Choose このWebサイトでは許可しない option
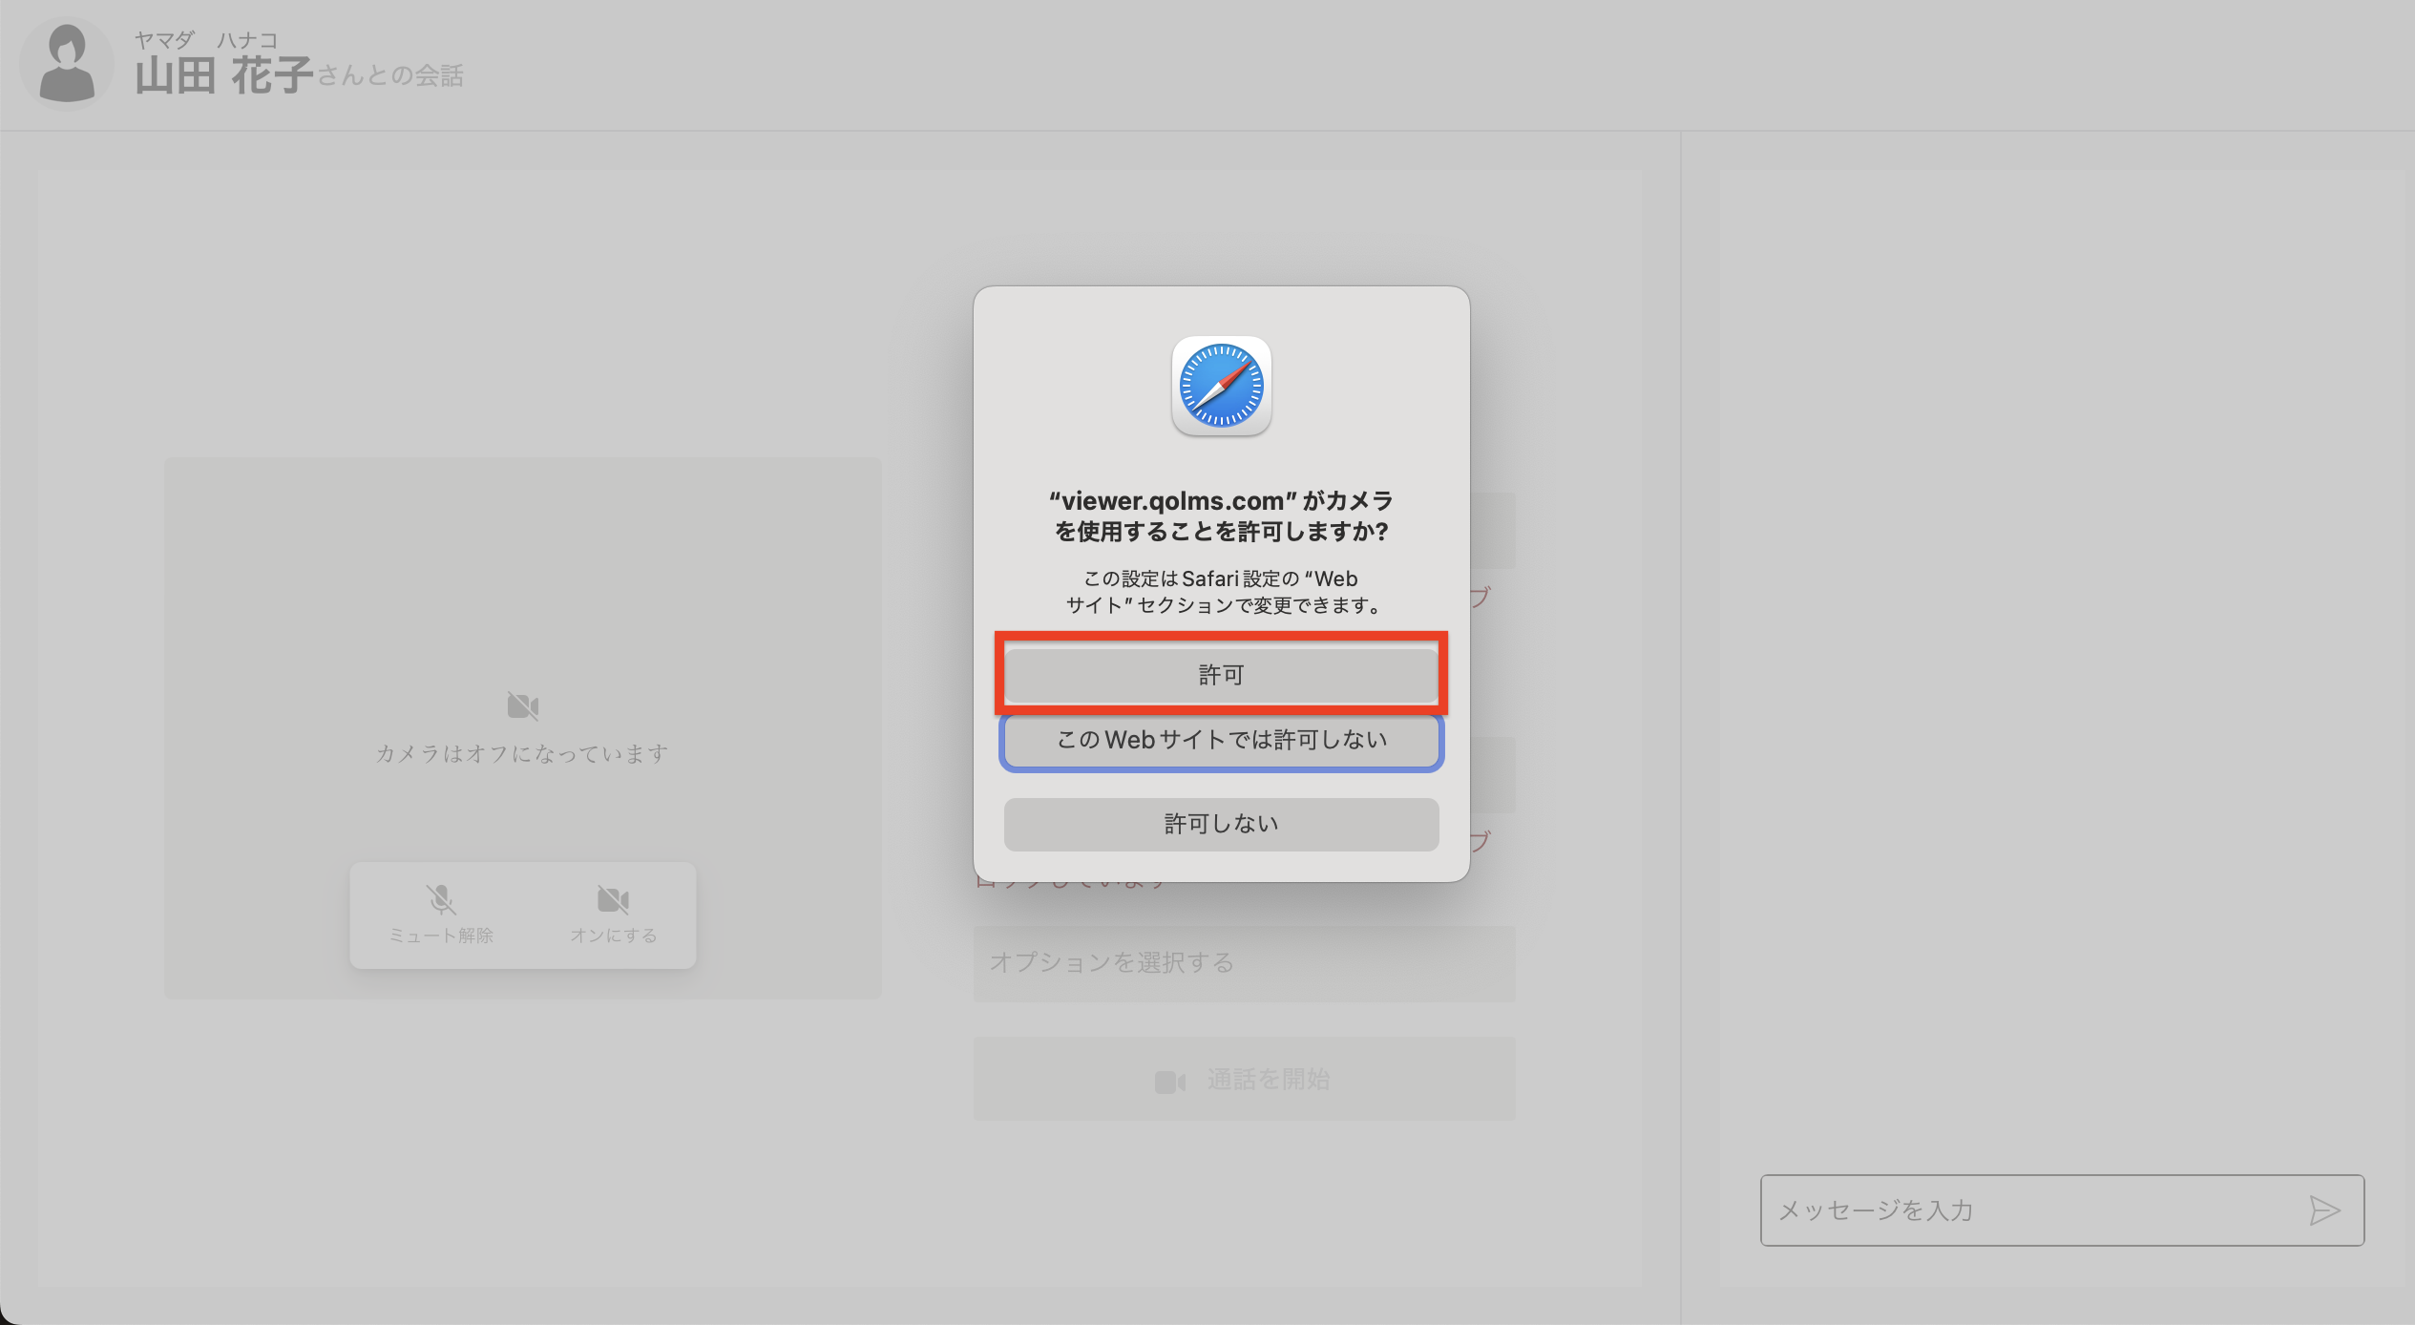 (1221, 740)
